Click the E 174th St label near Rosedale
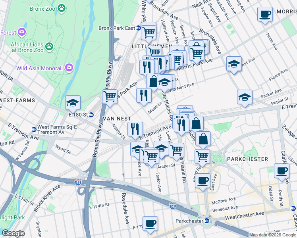This screenshot has width=297, height=238. click(x=99, y=206)
